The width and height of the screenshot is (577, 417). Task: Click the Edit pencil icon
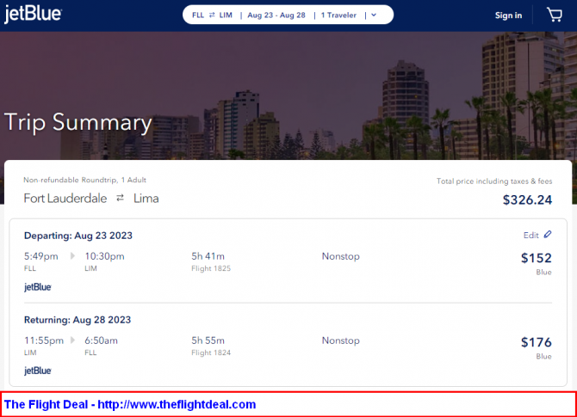(x=548, y=235)
